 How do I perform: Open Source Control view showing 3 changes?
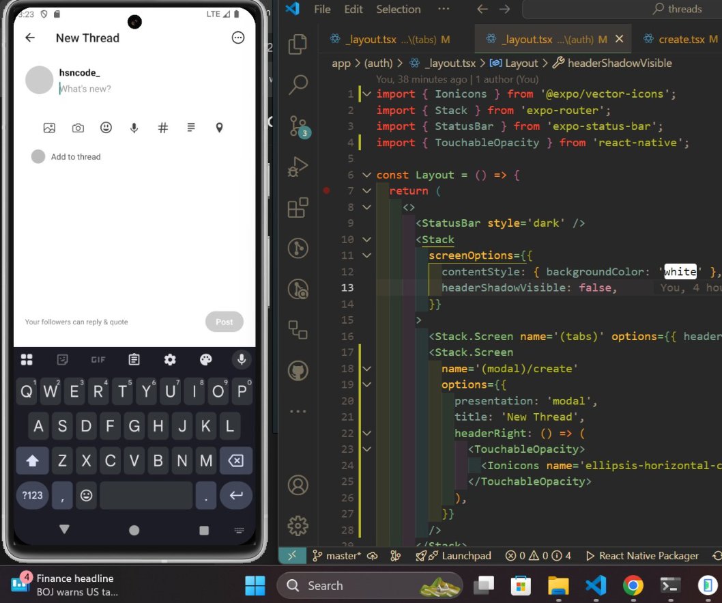296,125
